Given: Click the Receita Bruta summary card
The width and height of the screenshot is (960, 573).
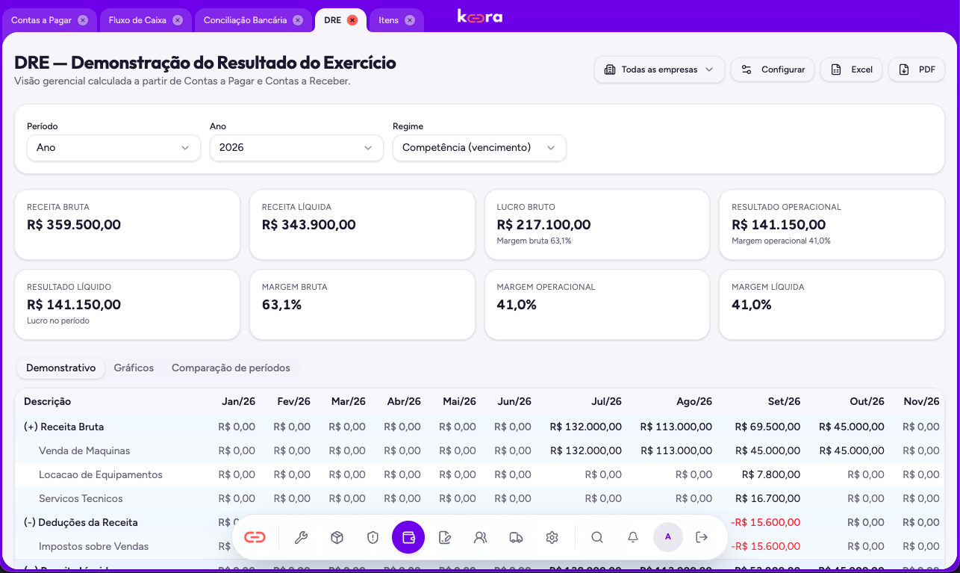Looking at the screenshot, I should [127, 224].
